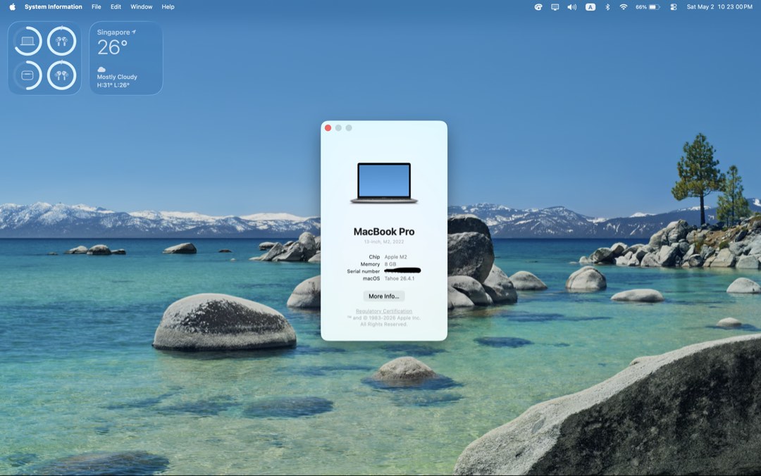
Task: Click the 13-inch, M2, 2022 subtitle
Action: click(384, 242)
